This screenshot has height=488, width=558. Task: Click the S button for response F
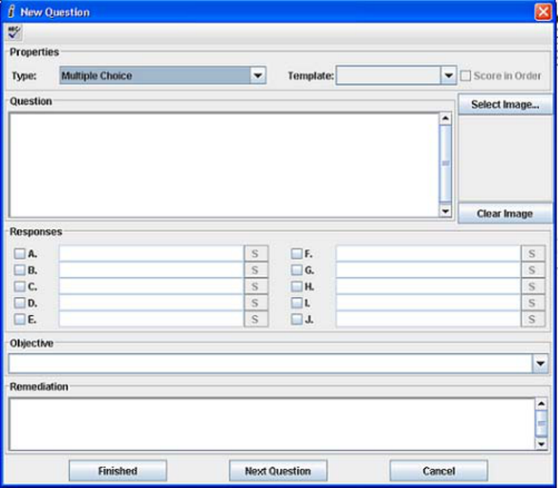pyautogui.click(x=533, y=254)
